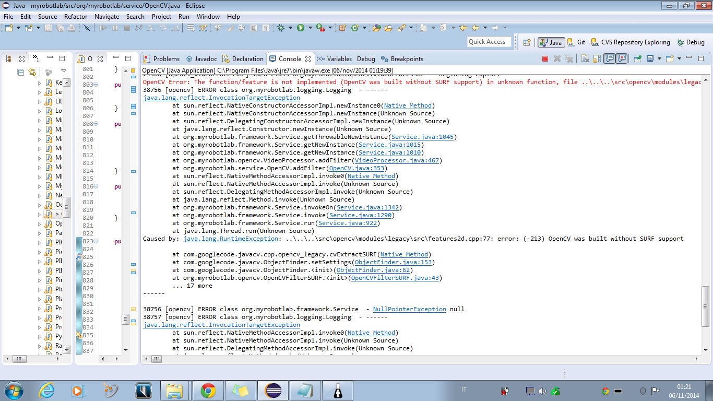Click the Back navigation arrow
Image resolution: width=713 pixels, height=401 pixels.
pyautogui.click(x=476, y=28)
